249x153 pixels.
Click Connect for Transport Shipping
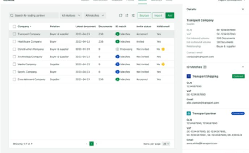(238, 76)
